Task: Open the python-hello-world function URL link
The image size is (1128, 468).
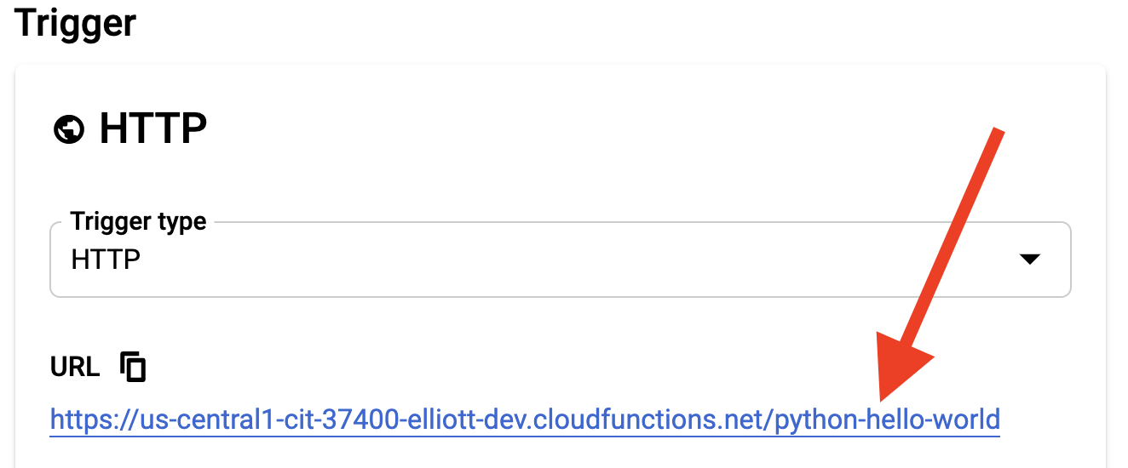Action: [525, 420]
